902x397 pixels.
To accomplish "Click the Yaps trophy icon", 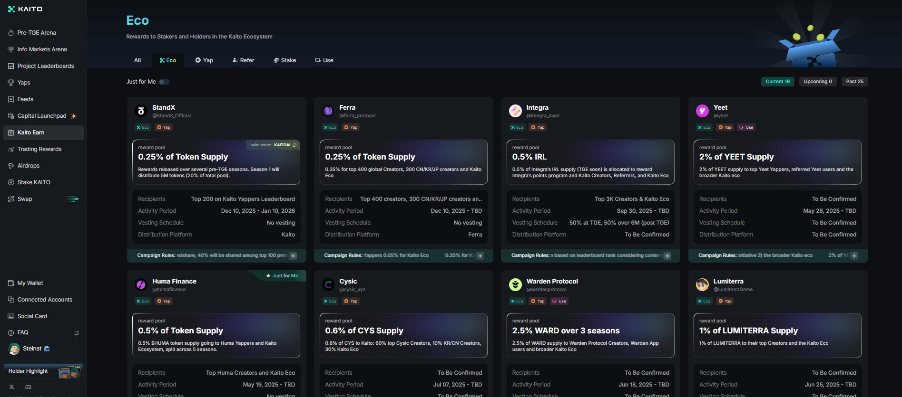I will (11, 83).
